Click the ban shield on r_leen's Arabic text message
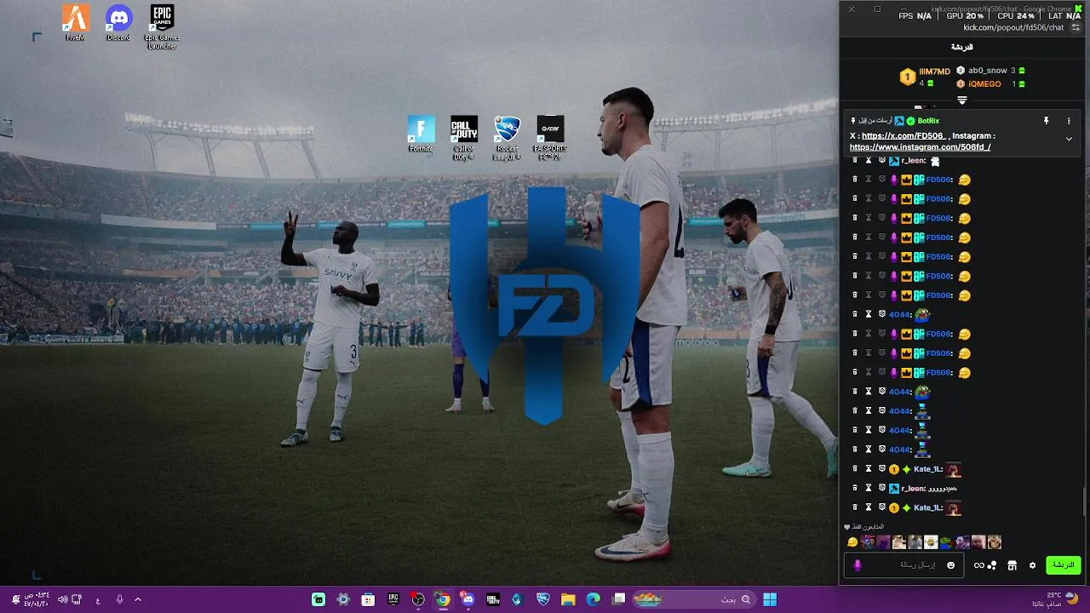1090x613 pixels. 882,488
